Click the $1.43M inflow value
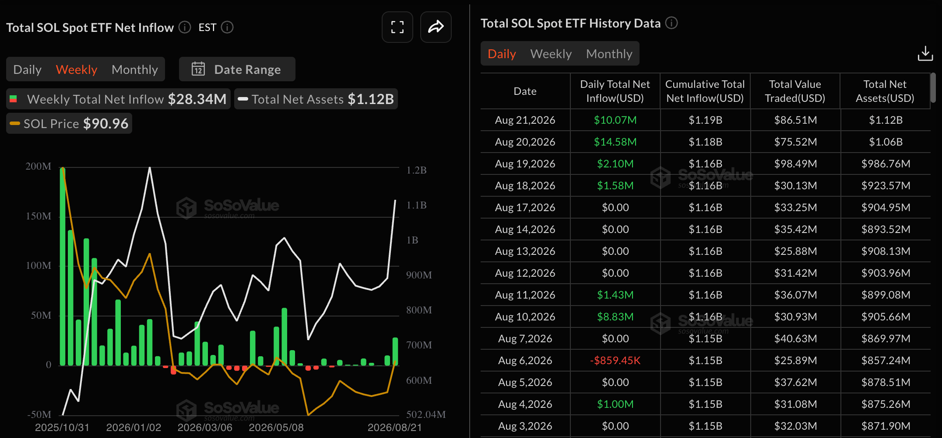 pyautogui.click(x=615, y=295)
